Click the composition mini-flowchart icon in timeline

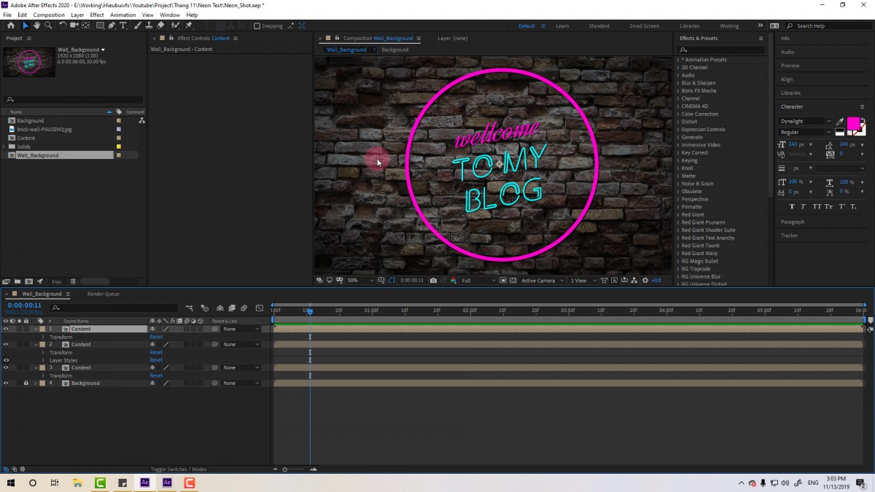tap(189, 308)
